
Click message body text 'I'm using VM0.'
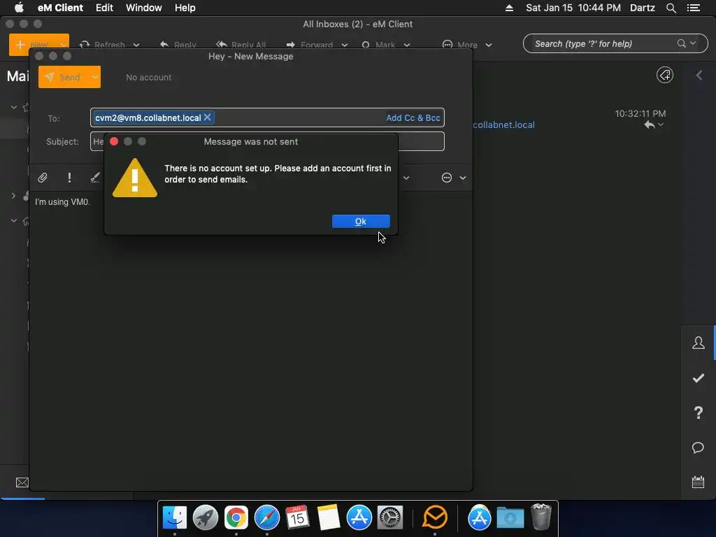[62, 202]
